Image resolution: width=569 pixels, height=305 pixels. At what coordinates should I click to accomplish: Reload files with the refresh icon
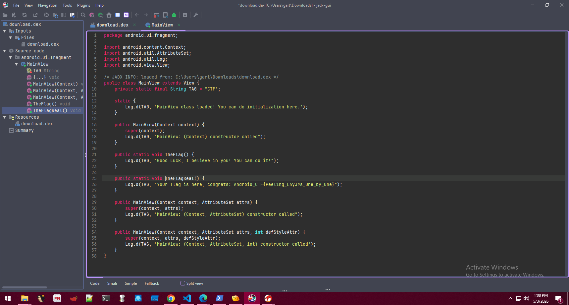pyautogui.click(x=25, y=15)
